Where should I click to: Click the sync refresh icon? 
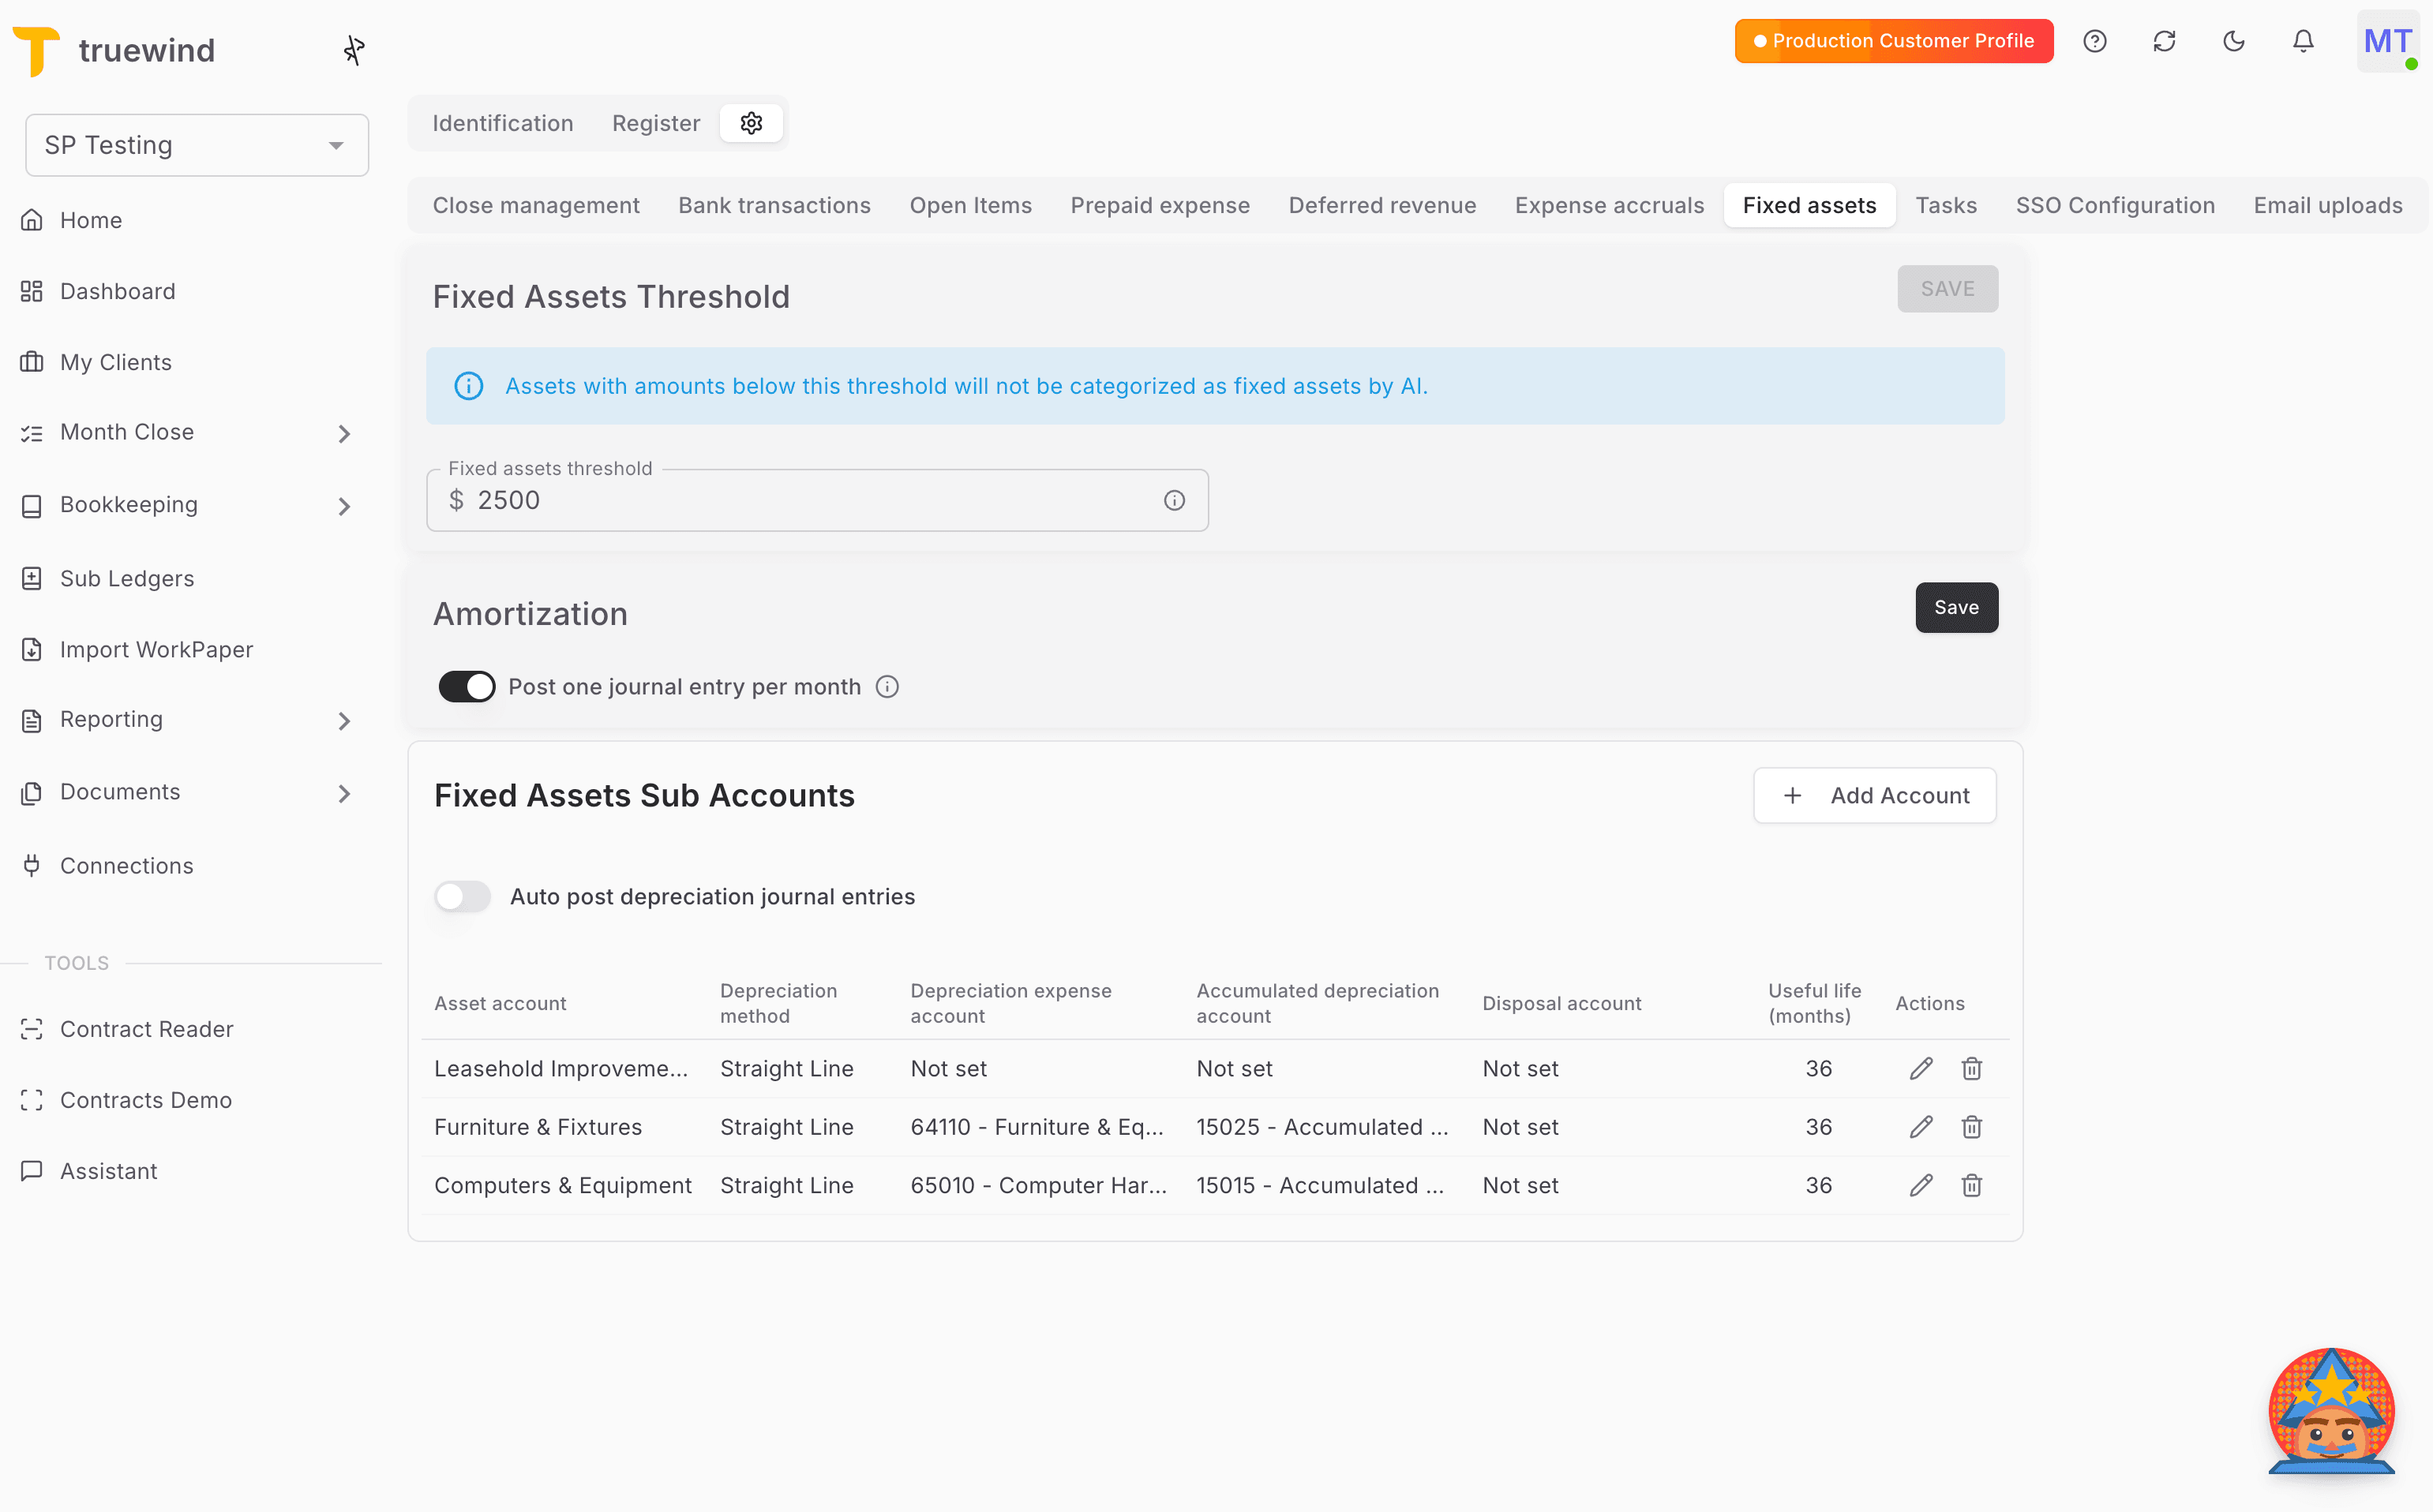click(x=2165, y=41)
